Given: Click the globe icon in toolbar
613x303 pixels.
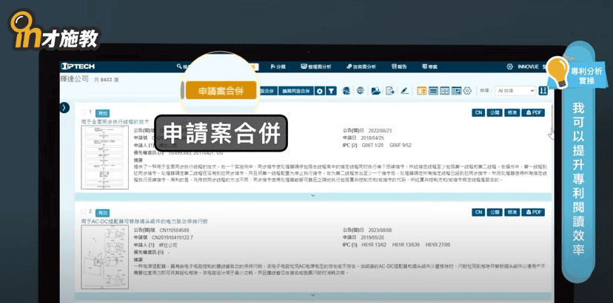Looking at the screenshot, I should [x=361, y=91].
